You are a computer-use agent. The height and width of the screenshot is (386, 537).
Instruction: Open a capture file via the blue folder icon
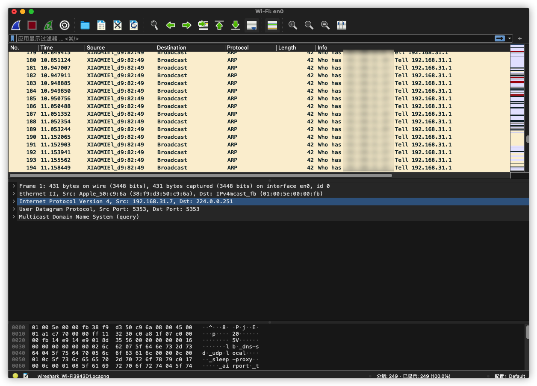pos(85,25)
